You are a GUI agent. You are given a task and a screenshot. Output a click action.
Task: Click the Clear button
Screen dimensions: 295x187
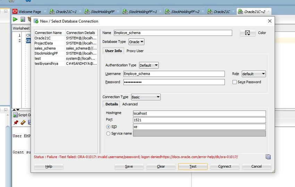(161, 166)
